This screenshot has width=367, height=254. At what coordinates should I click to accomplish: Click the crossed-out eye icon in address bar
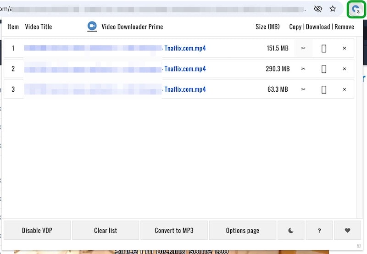318,9
